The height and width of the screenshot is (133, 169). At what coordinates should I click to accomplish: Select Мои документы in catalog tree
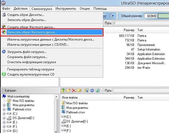coord(23,105)
